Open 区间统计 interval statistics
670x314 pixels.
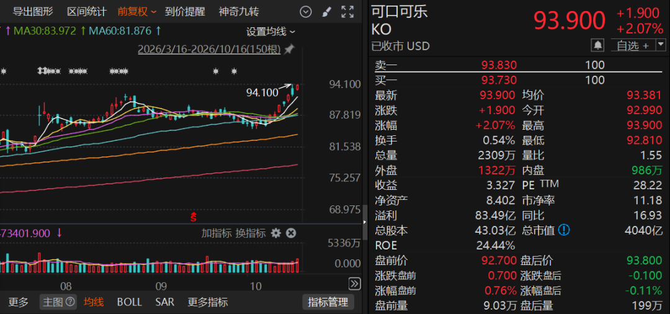pos(86,12)
